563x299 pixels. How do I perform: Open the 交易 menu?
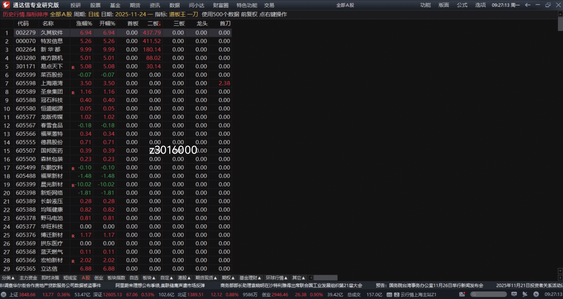coord(269,5)
